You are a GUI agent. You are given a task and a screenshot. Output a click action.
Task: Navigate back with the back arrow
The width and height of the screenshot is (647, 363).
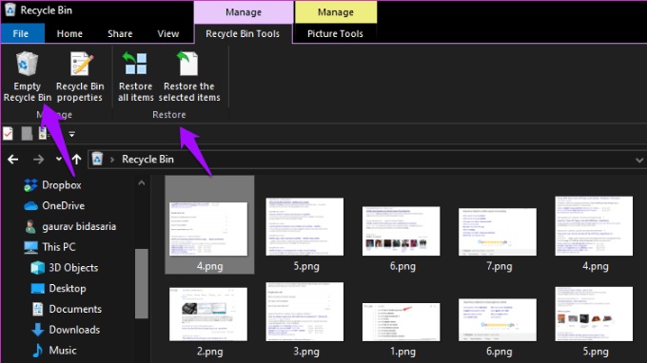[12, 160]
